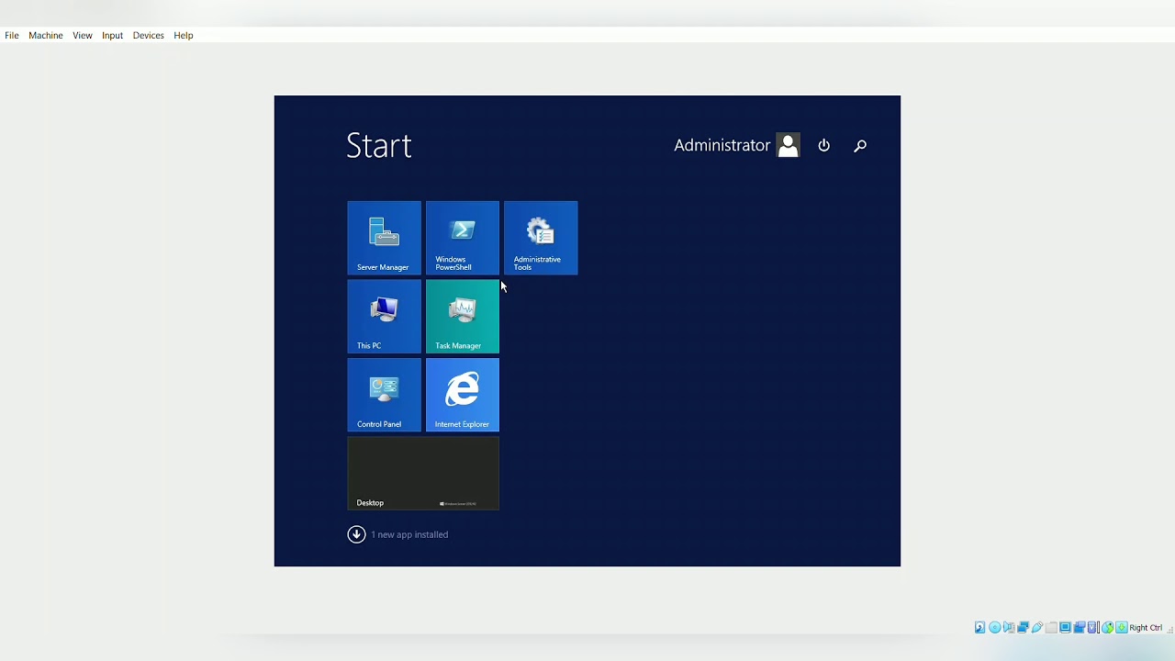
Task: Open the Help menu
Action: tap(184, 35)
